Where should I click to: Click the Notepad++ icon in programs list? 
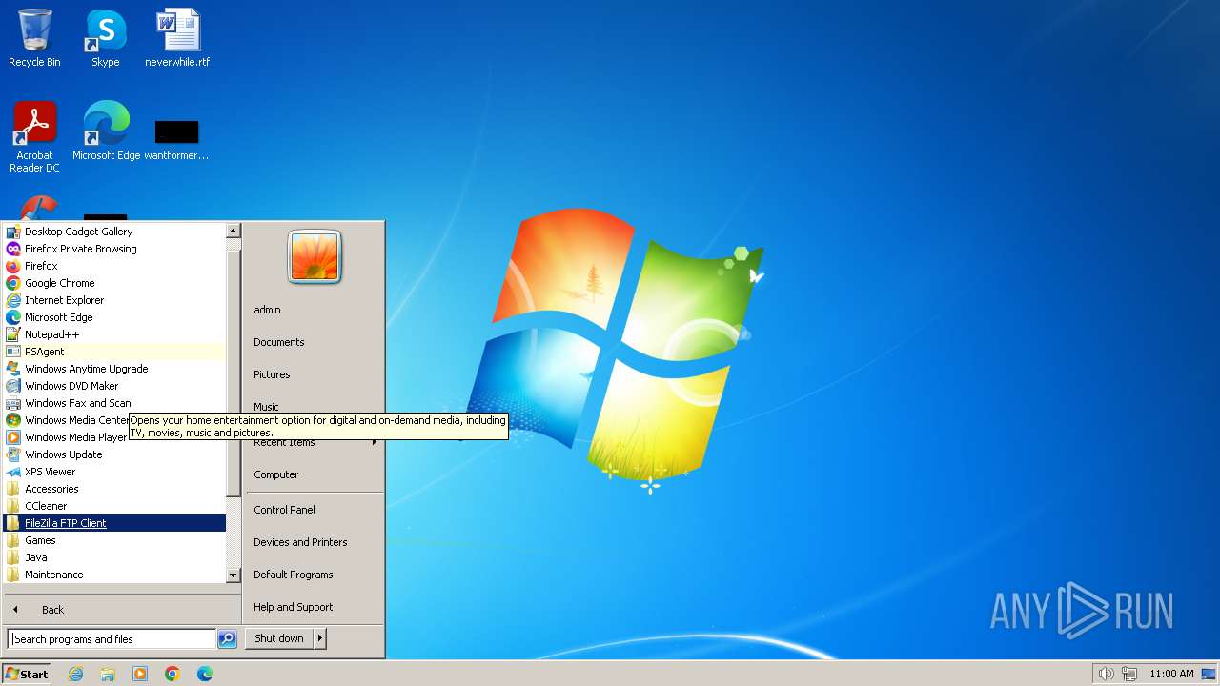[x=13, y=334]
